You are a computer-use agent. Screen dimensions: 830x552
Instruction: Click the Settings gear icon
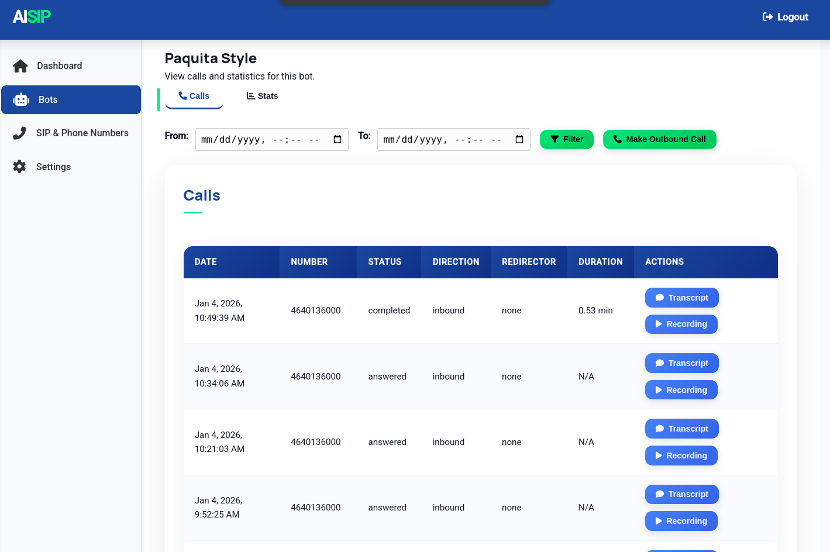20,167
